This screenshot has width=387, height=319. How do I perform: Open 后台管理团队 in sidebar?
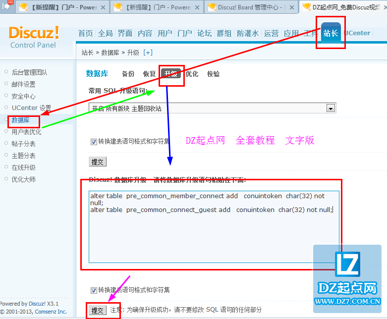(29, 72)
